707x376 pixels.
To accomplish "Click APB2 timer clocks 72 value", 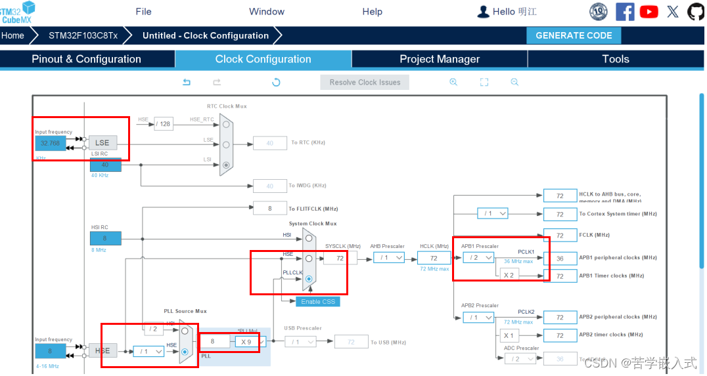I will coord(560,335).
